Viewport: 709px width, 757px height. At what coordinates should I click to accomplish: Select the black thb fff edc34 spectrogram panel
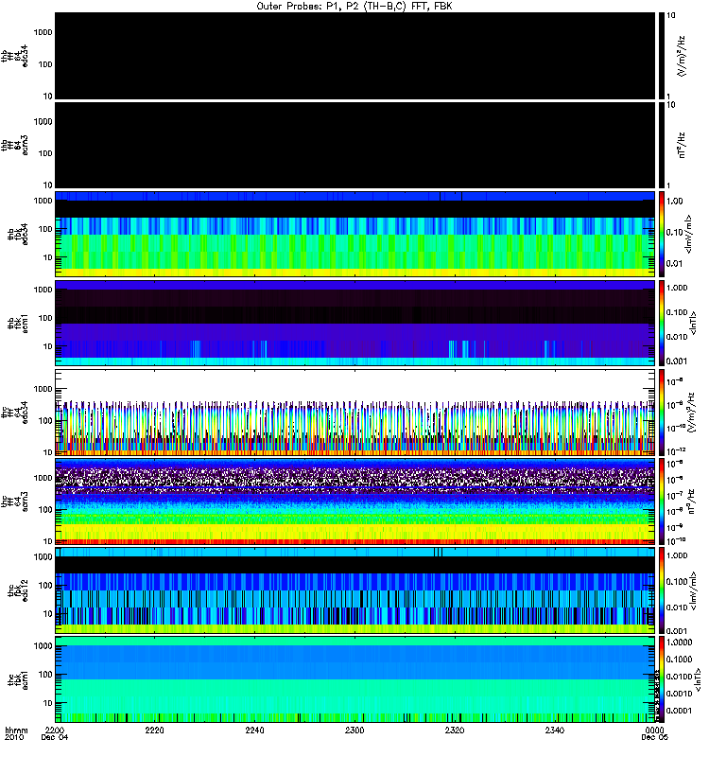click(x=355, y=56)
